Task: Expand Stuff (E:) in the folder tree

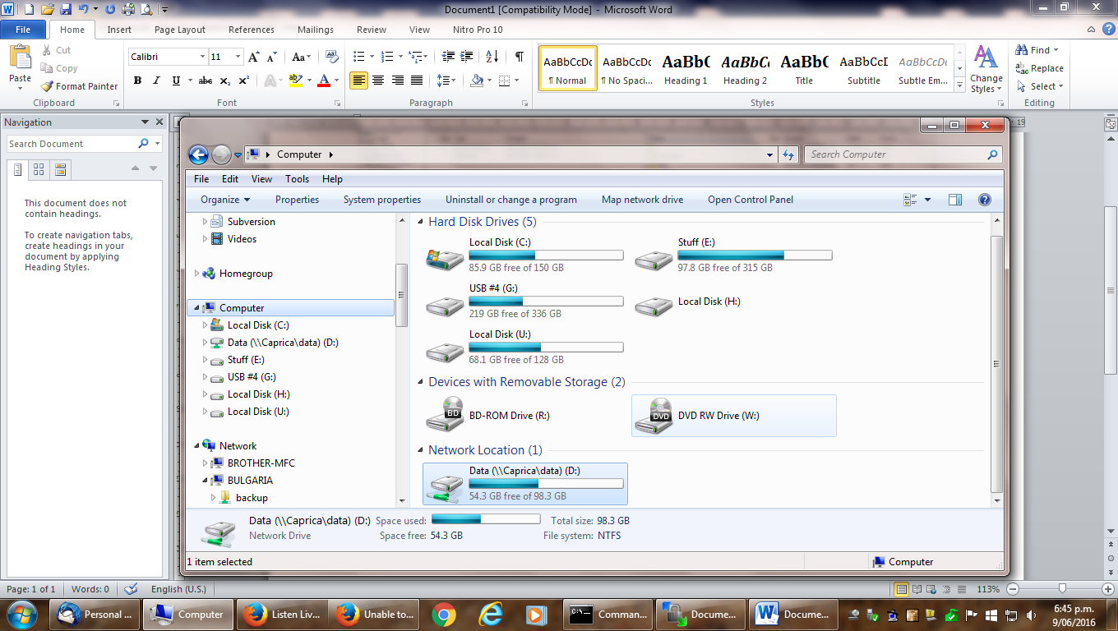Action: click(x=206, y=360)
